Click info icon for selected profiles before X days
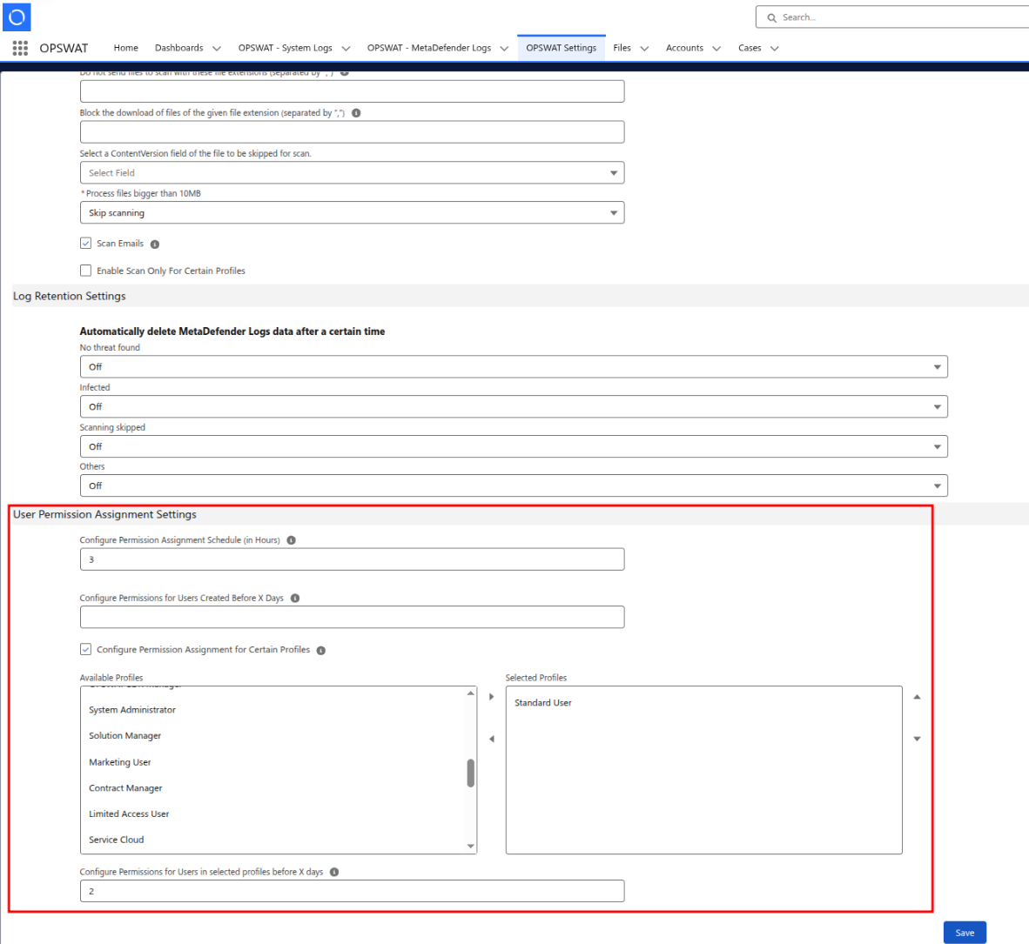Screen dimensions: 1029x944 (334, 872)
